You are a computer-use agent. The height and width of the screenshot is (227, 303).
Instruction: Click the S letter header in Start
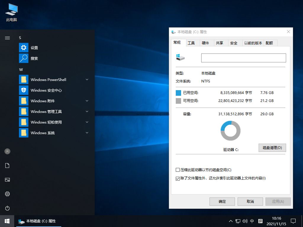(20, 38)
